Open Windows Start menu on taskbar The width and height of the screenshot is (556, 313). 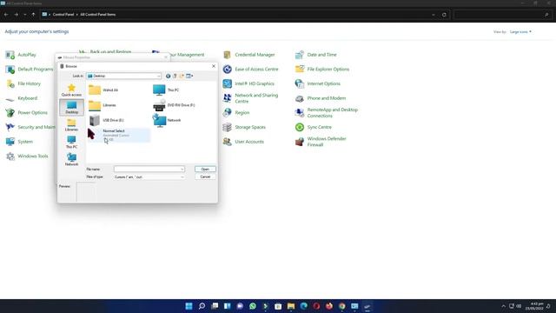(189, 306)
